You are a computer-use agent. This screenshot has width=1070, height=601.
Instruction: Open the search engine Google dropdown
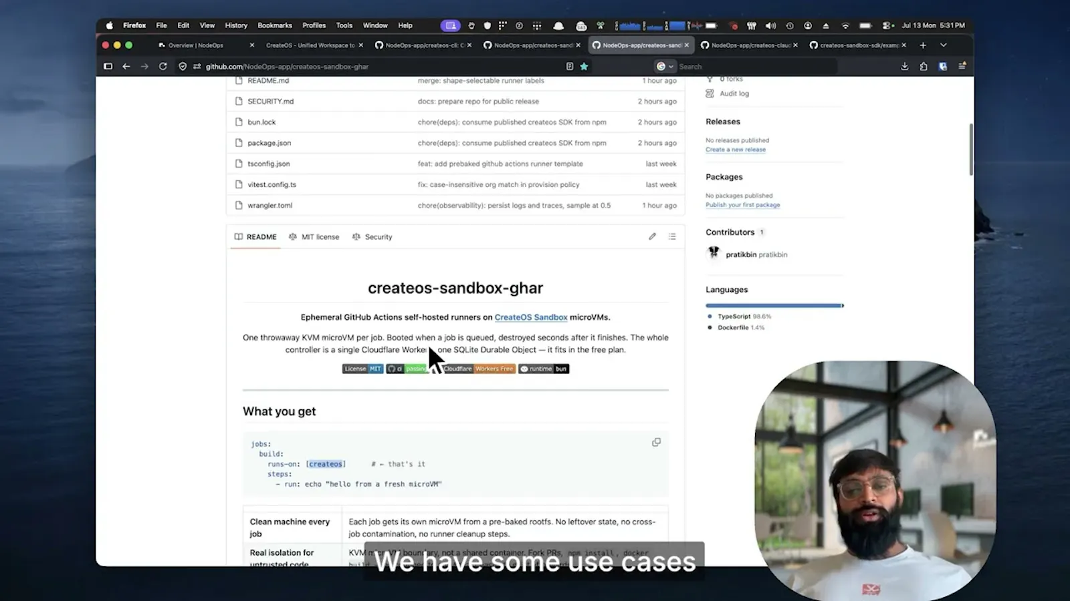(665, 66)
